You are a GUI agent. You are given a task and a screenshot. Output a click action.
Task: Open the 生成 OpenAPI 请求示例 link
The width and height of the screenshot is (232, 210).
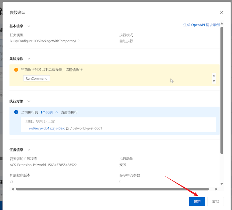201,25
